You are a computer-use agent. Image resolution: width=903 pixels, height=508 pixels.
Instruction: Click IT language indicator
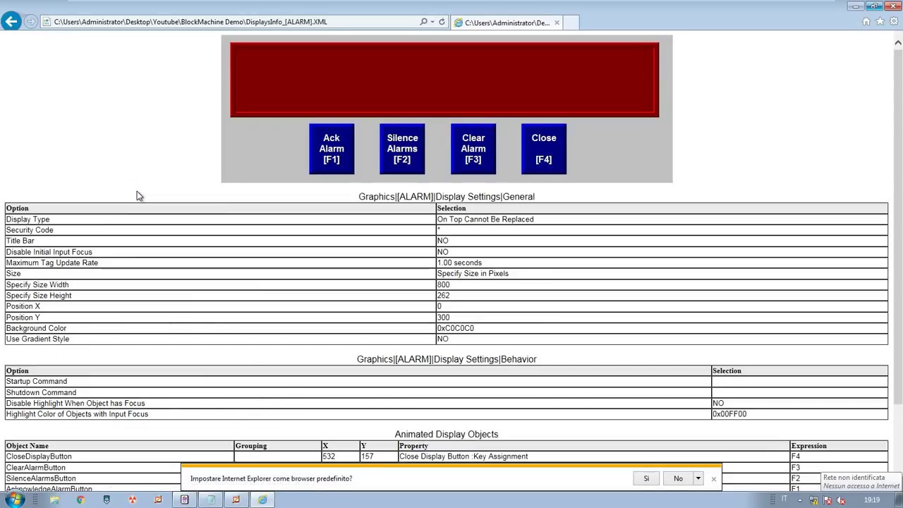784,500
